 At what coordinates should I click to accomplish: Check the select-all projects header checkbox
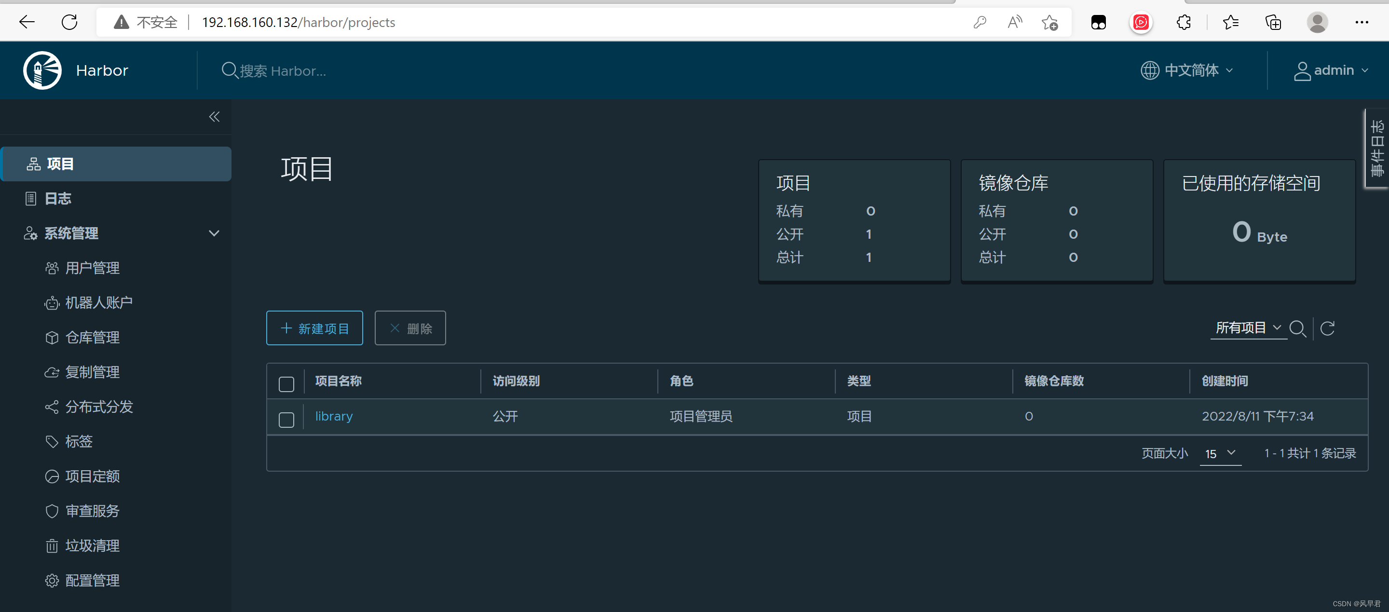(286, 383)
